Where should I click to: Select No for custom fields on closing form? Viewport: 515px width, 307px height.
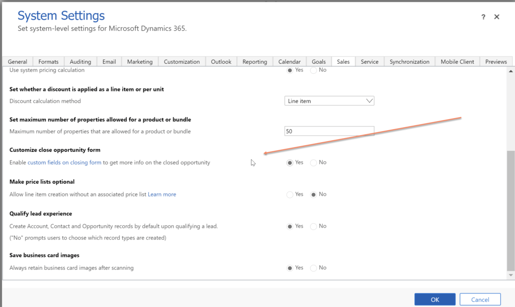[x=314, y=163]
